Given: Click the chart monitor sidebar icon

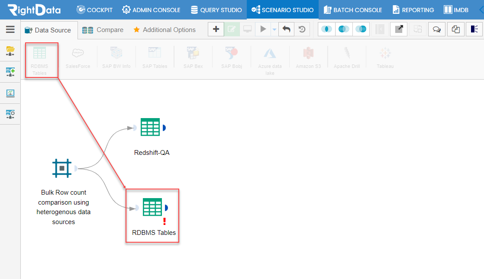Looking at the screenshot, I should (x=10, y=93).
